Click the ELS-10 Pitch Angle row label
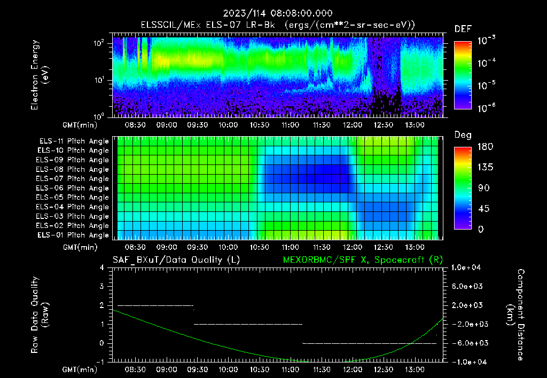The width and height of the screenshot is (547, 378). point(73,151)
